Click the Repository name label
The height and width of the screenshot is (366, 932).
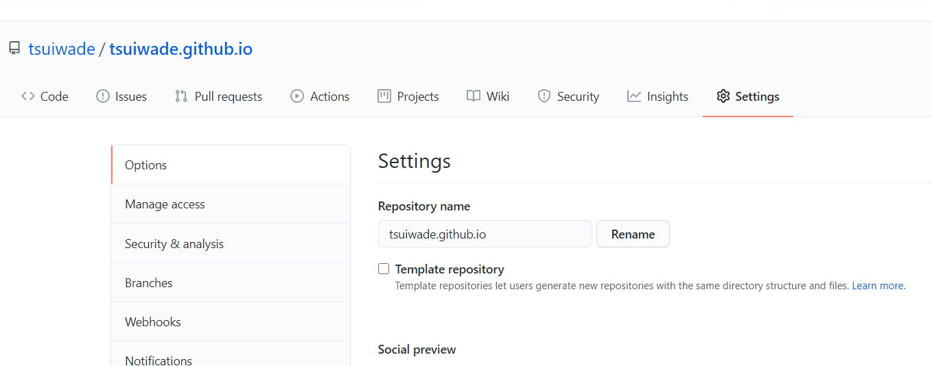[x=424, y=206]
